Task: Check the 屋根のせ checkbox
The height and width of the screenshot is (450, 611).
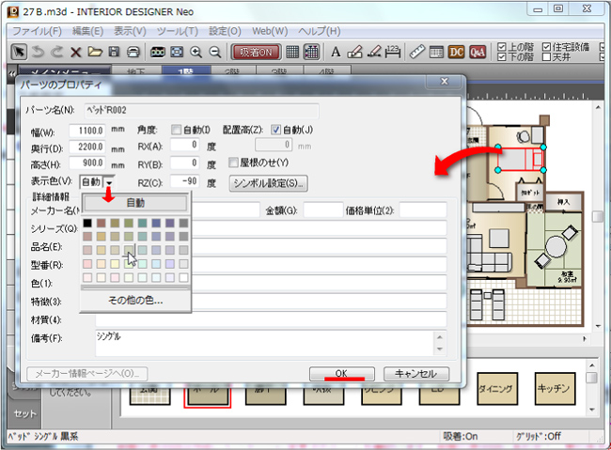Action: [234, 162]
